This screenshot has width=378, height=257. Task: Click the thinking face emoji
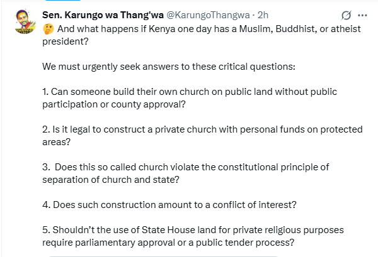pyautogui.click(x=48, y=28)
